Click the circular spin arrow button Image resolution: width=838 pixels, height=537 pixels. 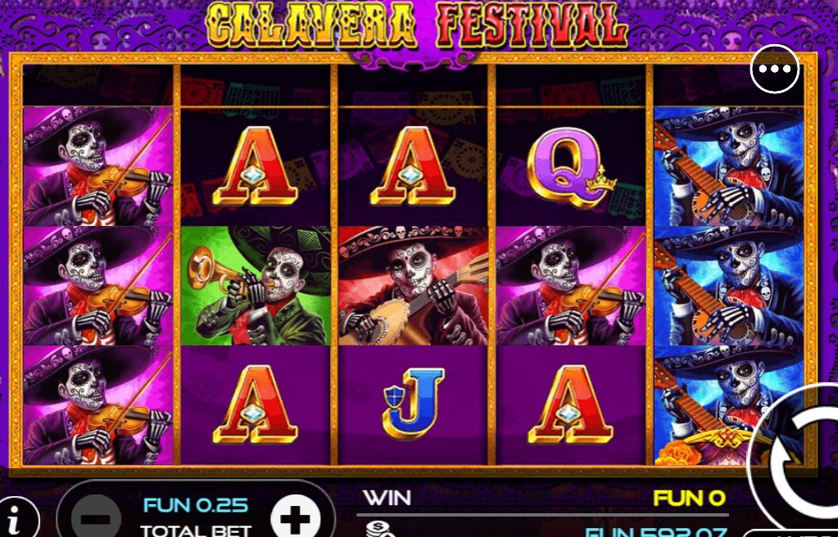(796, 461)
